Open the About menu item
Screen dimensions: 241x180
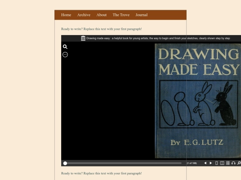101,15
